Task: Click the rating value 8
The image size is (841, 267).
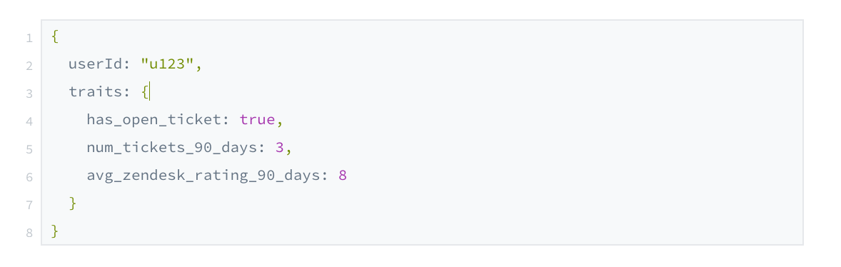Action: [342, 176]
